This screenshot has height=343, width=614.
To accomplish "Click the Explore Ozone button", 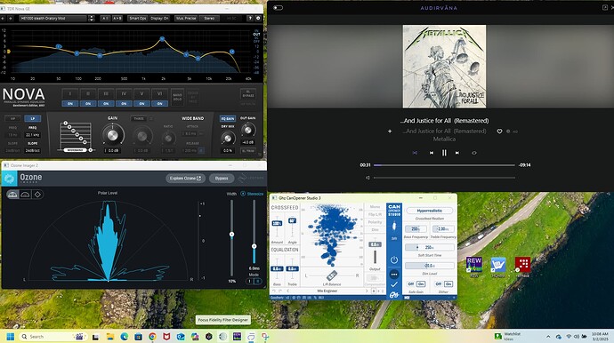I will pyautogui.click(x=185, y=179).
